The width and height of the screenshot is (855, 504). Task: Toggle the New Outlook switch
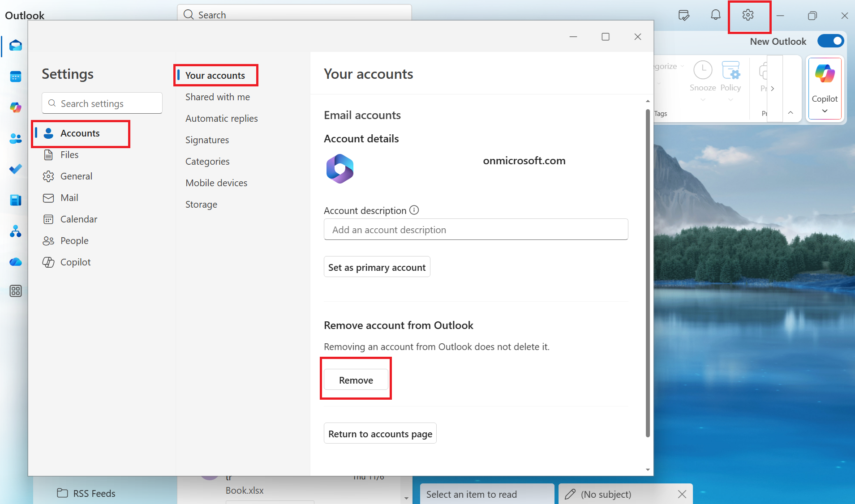coord(831,41)
